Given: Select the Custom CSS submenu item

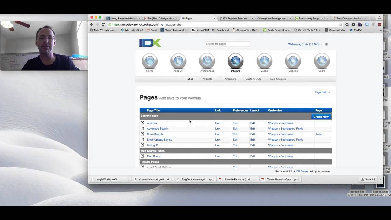Looking at the screenshot, I should tap(253, 79).
